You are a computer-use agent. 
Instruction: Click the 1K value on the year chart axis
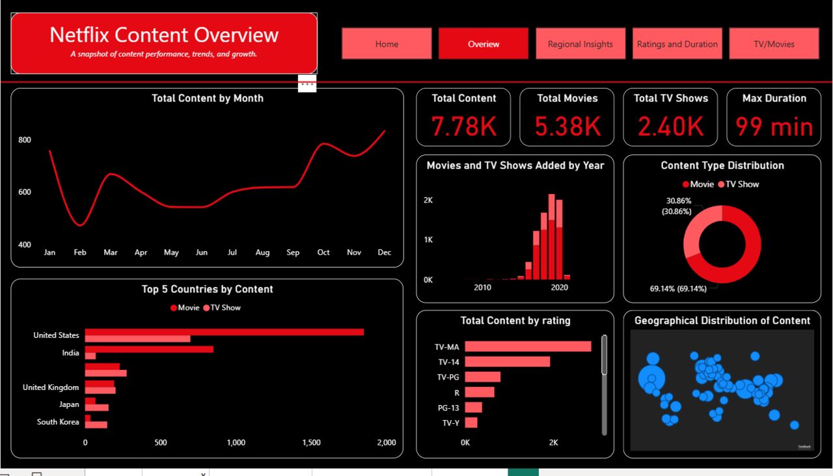click(x=428, y=240)
